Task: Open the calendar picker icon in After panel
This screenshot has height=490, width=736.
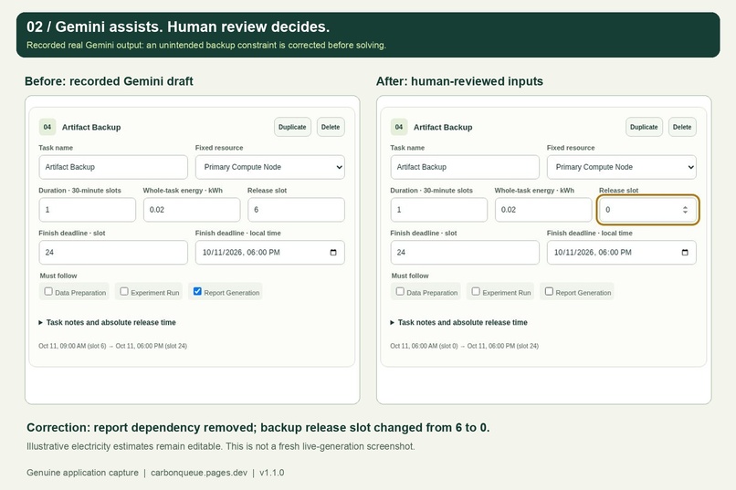Action: (x=685, y=252)
